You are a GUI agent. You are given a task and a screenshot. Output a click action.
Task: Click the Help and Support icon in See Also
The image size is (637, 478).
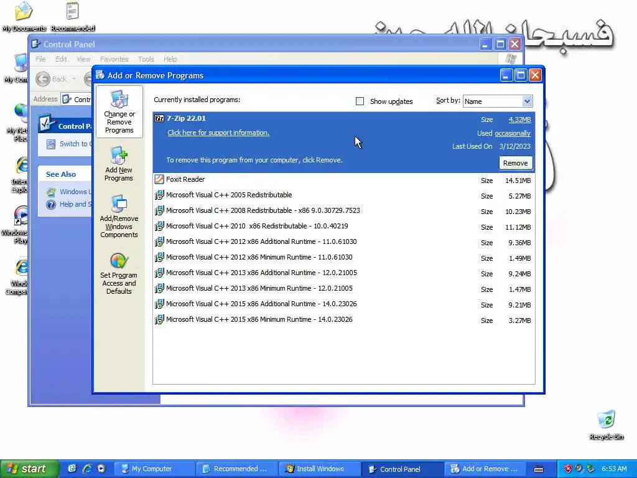pyautogui.click(x=51, y=204)
